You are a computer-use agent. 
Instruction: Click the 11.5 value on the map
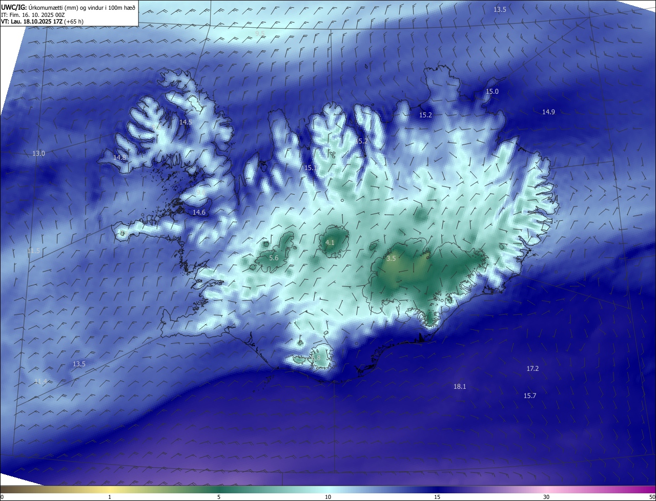click(x=33, y=251)
